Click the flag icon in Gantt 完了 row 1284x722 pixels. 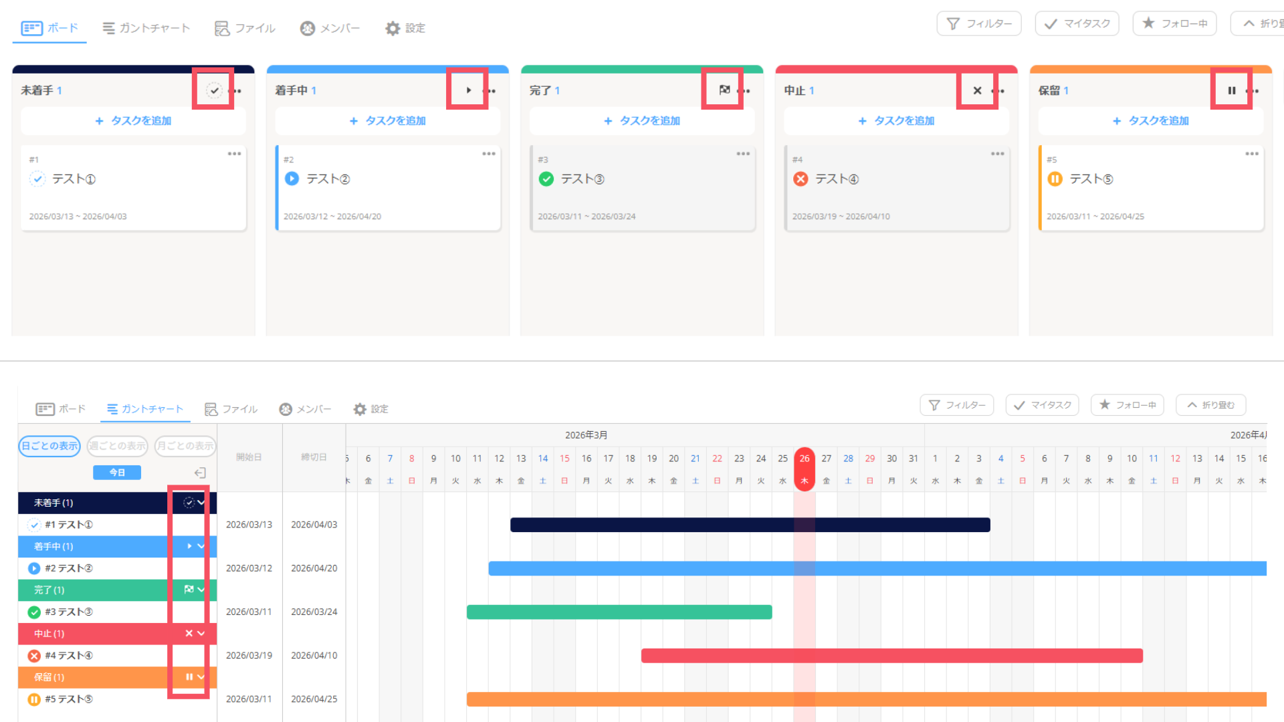189,590
